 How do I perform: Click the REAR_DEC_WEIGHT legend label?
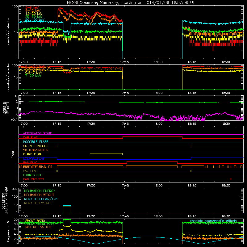pyautogui.click(x=38, y=203)
